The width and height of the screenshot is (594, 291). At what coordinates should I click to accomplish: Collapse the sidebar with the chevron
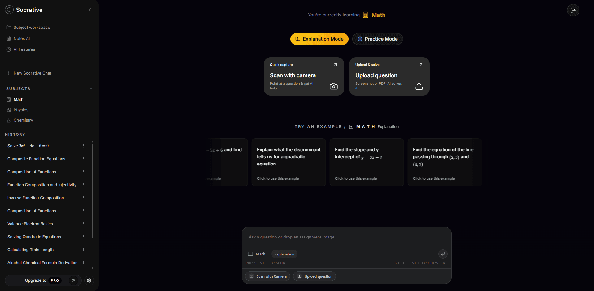pyautogui.click(x=90, y=10)
